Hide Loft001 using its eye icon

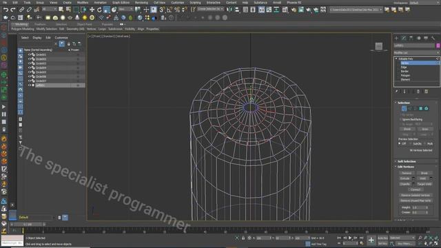pyautogui.click(x=29, y=85)
